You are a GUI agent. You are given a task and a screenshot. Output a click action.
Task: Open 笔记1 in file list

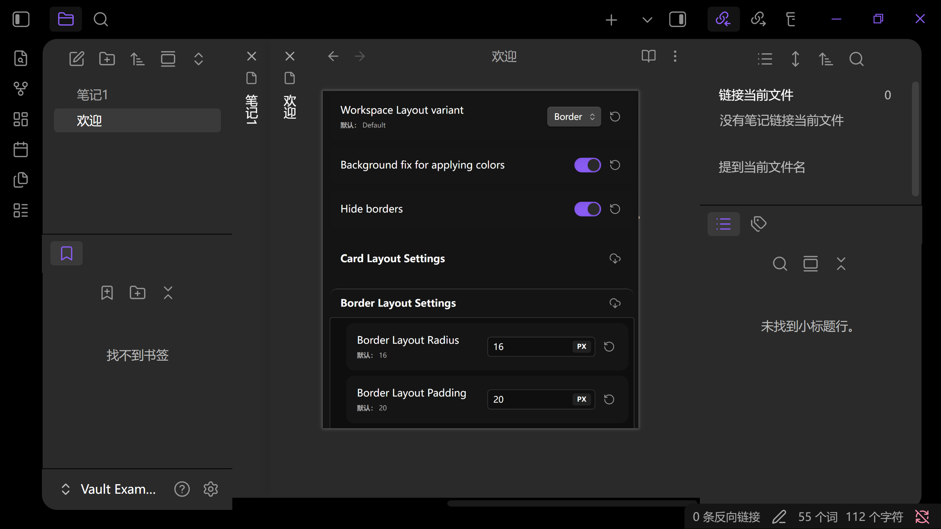[92, 95]
